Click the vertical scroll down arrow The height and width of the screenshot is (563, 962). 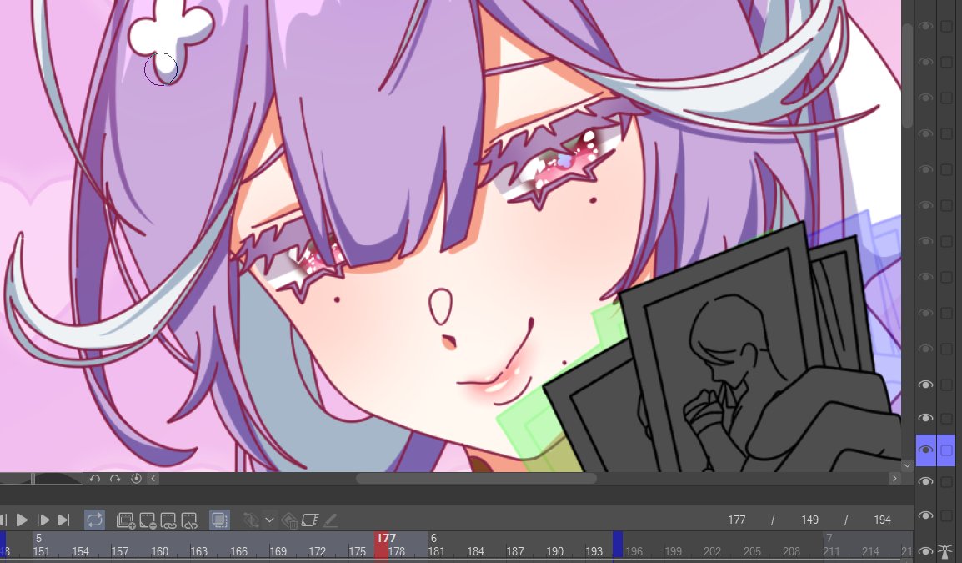[907, 466]
